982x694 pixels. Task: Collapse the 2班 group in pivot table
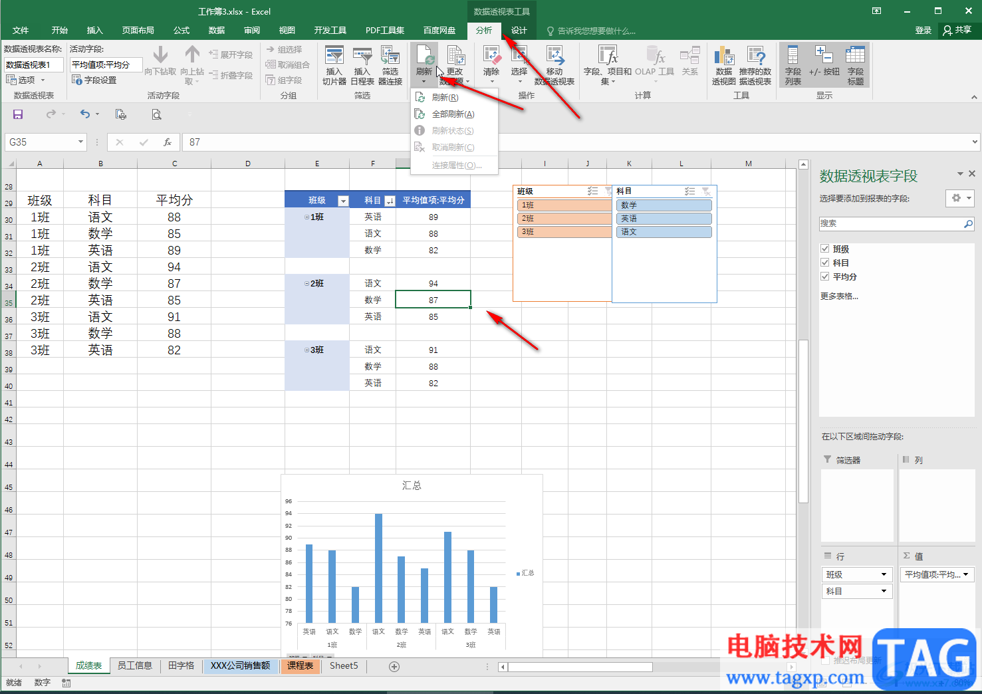307,284
